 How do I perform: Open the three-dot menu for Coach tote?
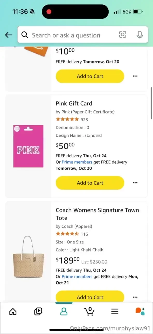pos(135,297)
